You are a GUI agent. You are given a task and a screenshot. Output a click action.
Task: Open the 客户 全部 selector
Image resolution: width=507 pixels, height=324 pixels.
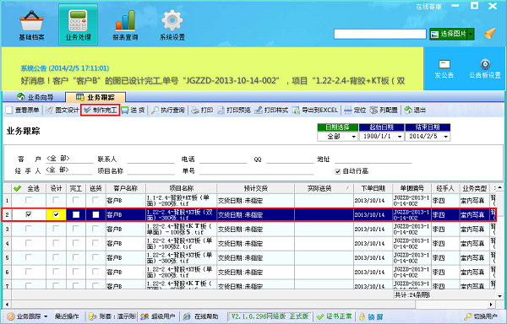coord(69,159)
